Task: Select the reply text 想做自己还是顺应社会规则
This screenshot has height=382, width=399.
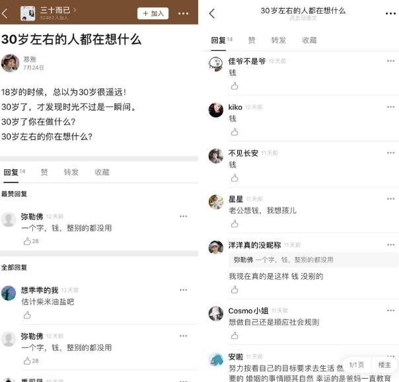Action: 273,323
